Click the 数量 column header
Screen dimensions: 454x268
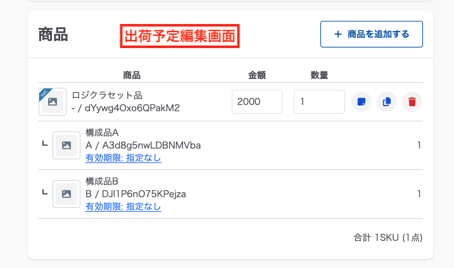318,75
